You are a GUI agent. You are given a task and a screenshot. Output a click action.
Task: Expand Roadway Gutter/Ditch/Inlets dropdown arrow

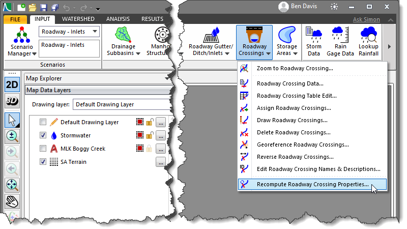227,54
